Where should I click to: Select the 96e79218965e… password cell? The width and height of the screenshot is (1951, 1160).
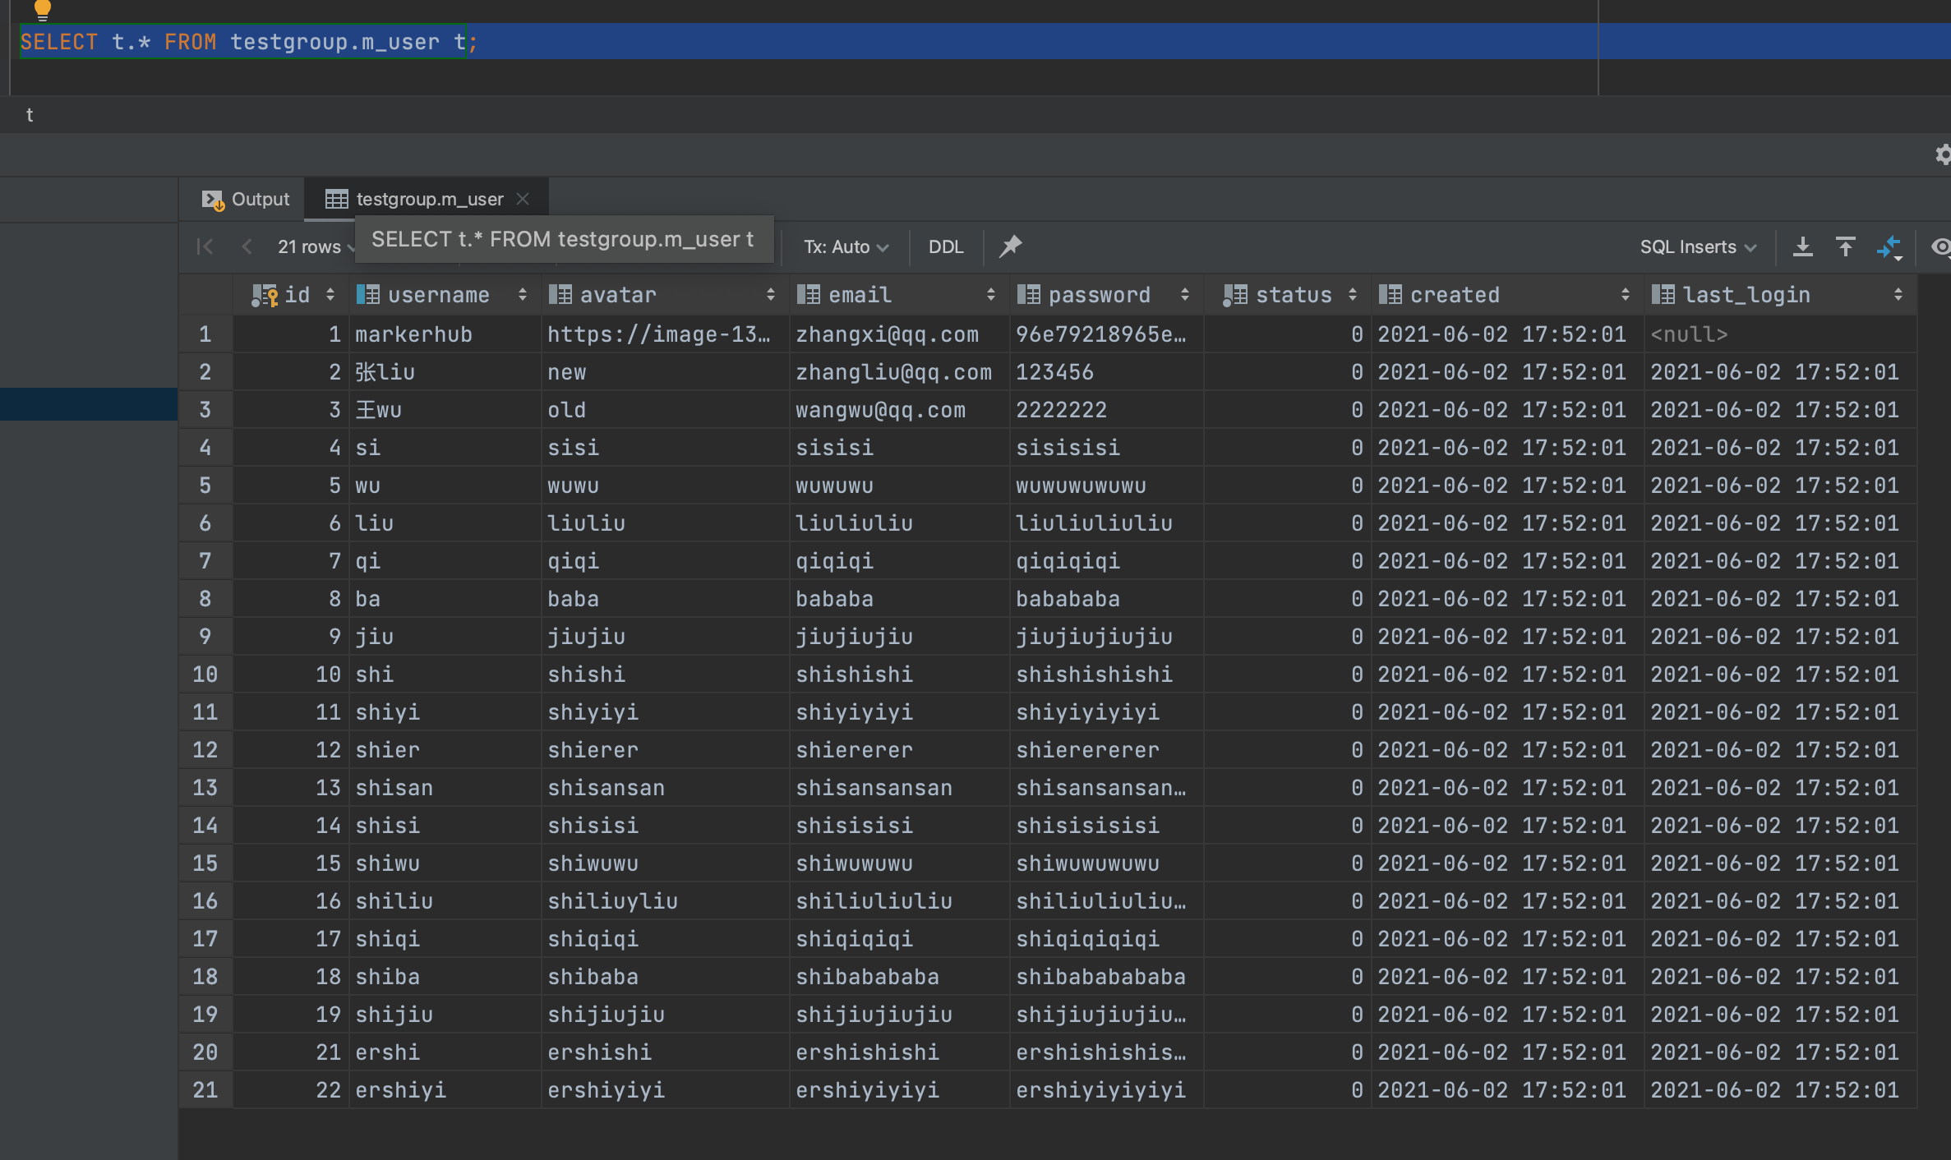click(1106, 334)
